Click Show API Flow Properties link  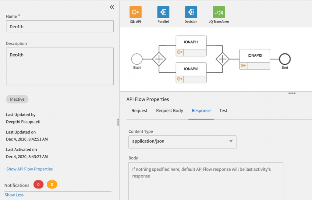click(x=30, y=169)
